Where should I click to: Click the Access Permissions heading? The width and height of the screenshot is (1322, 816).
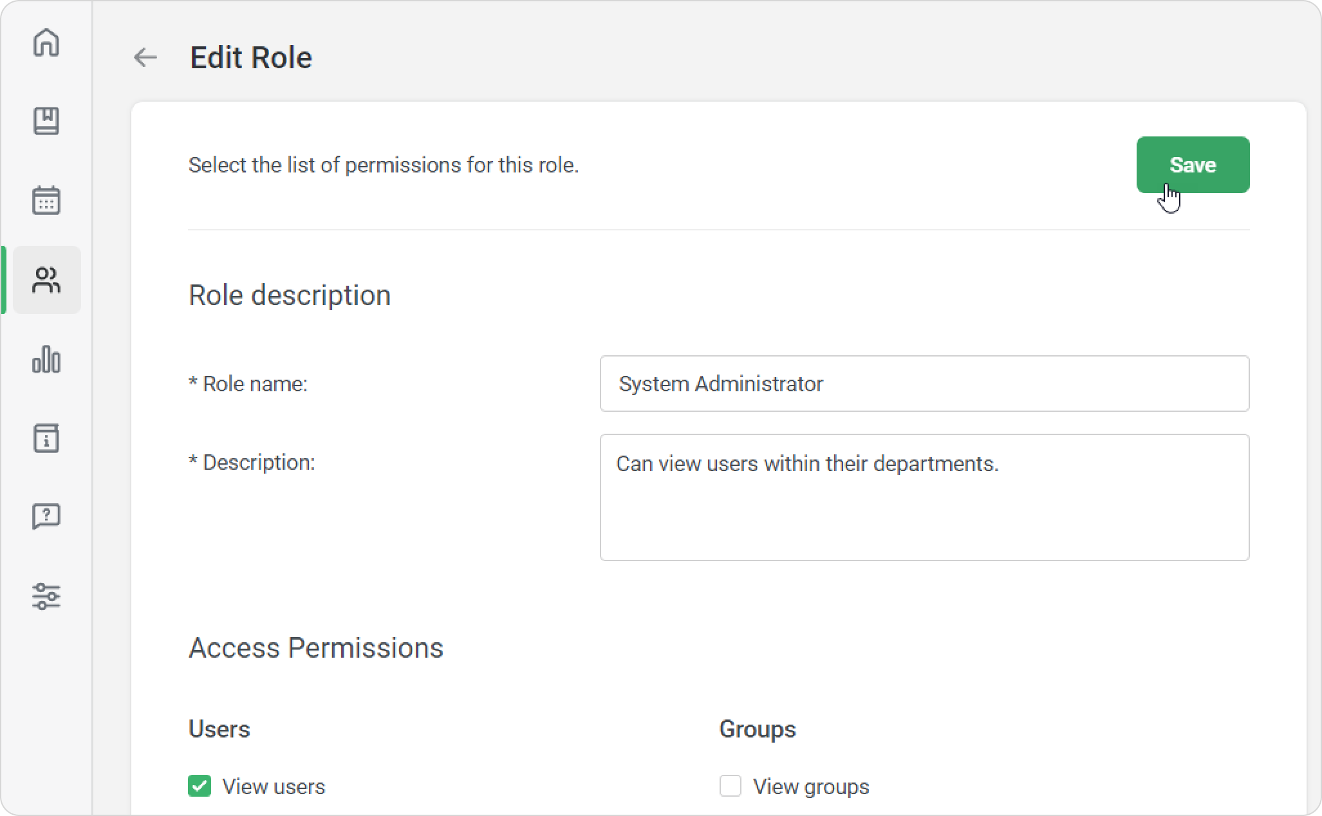point(316,647)
